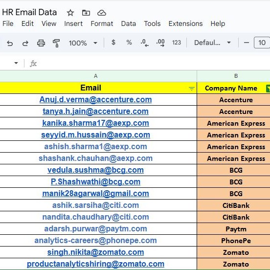
Task: Select shashank.chauhan@aexp.com cell
Action: pyautogui.click(x=98, y=158)
